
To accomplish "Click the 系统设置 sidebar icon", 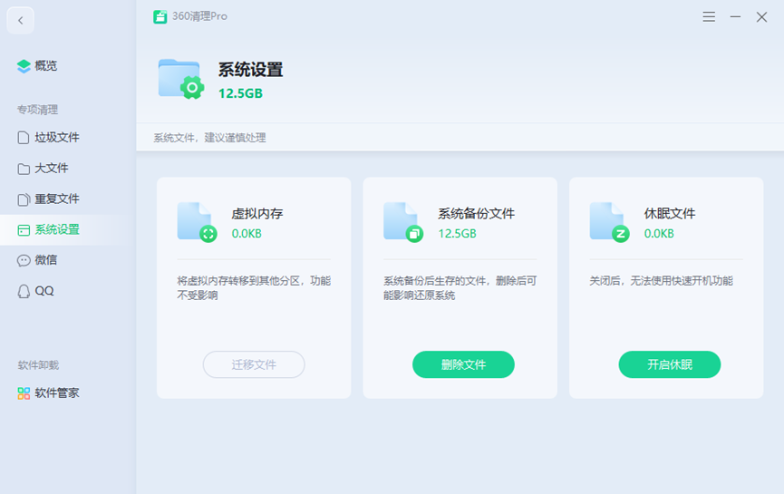I will point(23,230).
